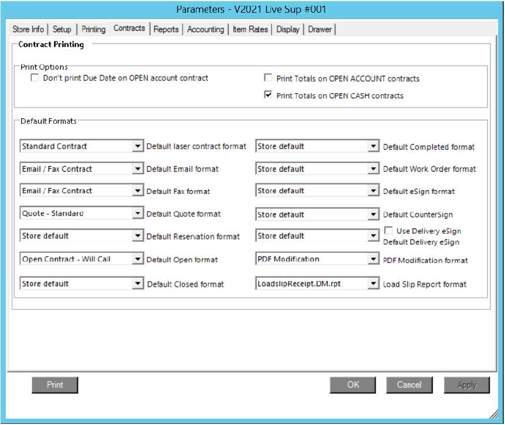The image size is (505, 425).
Task: Click the Print button
Action: click(x=55, y=385)
